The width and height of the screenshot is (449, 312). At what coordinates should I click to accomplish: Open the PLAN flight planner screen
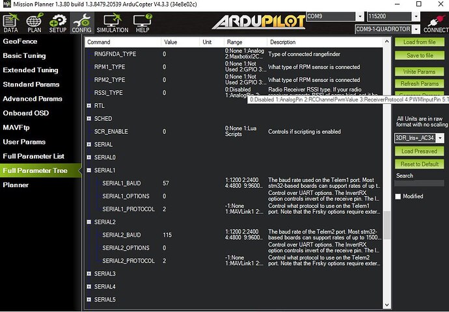34,23
